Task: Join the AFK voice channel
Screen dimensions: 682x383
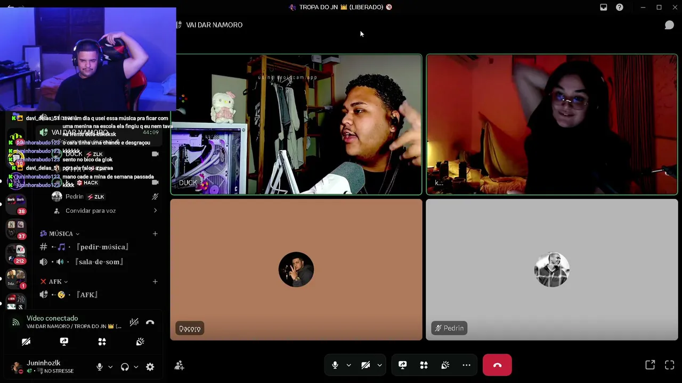Action: point(98,295)
